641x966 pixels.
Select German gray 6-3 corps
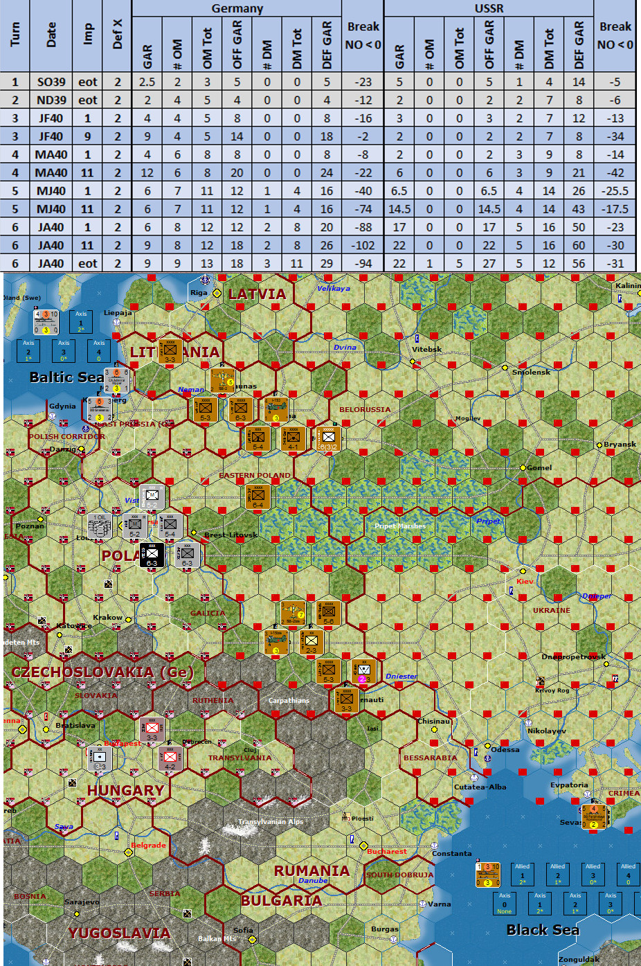coord(188,555)
